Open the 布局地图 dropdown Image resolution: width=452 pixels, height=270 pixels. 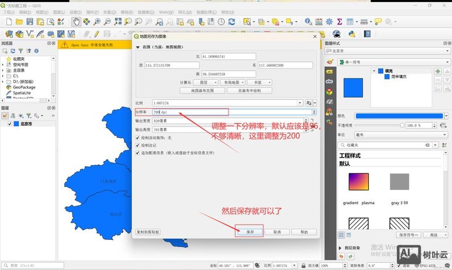click(232, 83)
